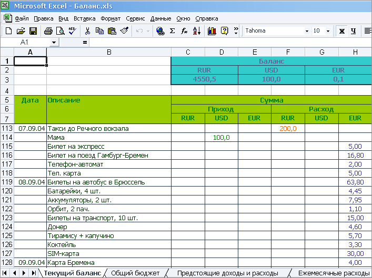This screenshot has width=372, height=278.
Task: Jump to first sheet tab arrow
Action: (5, 273)
